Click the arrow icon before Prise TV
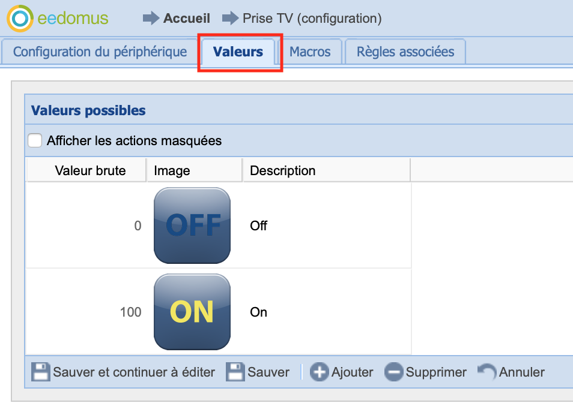573x403 pixels. [231, 19]
